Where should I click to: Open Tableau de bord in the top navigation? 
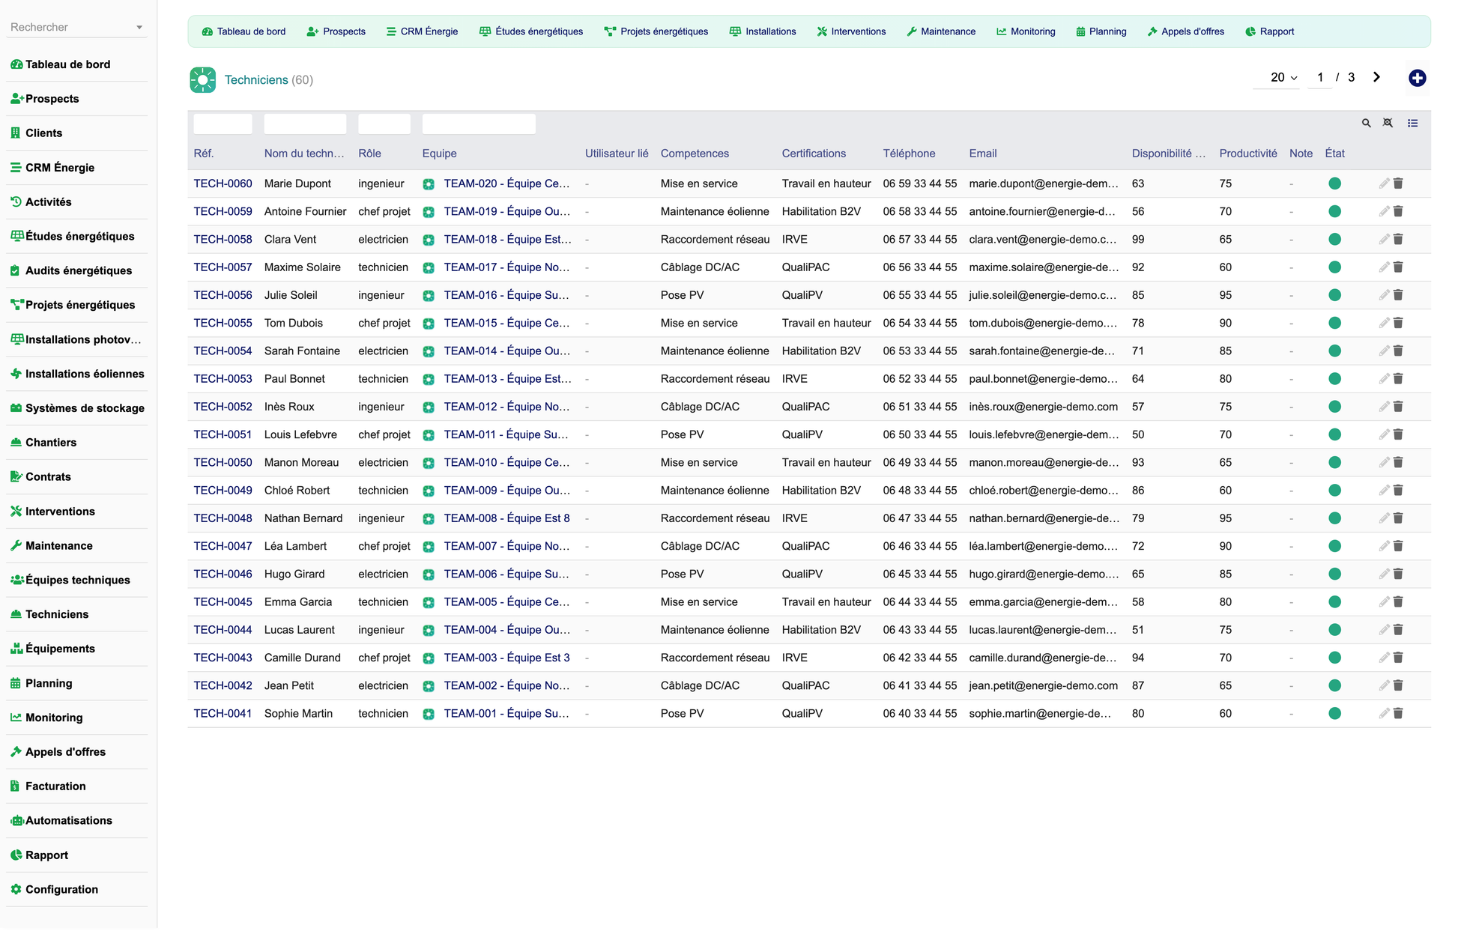coord(244,31)
